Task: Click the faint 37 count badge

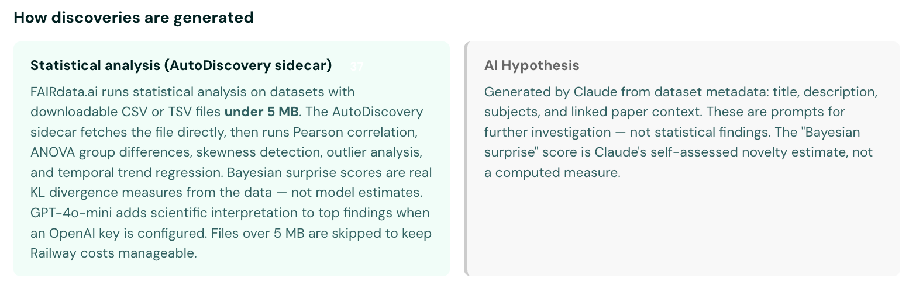Action: [x=357, y=67]
